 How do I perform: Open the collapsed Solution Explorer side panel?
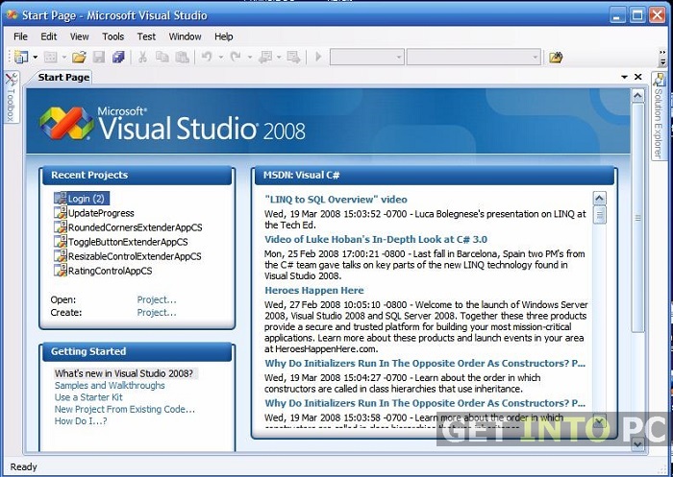659,116
